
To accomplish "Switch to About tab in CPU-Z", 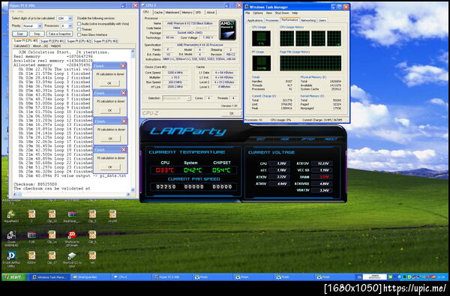I will pyautogui.click(x=211, y=12).
